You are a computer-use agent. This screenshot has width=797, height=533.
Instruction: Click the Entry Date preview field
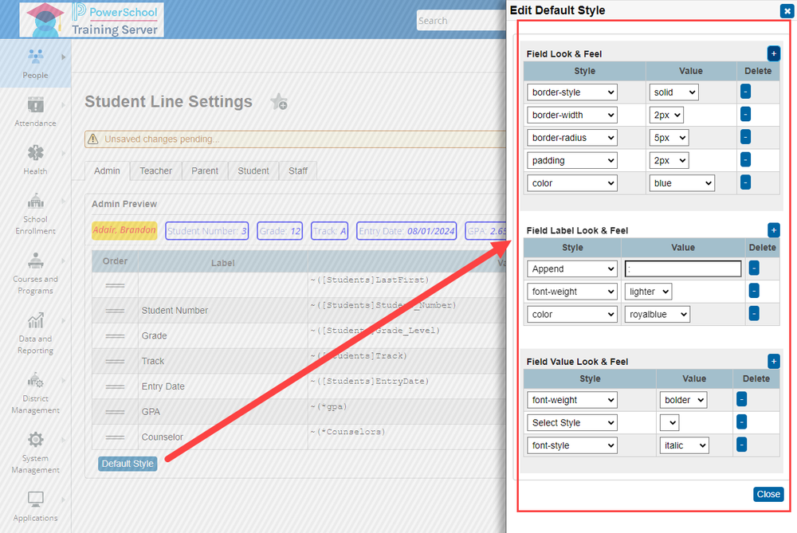(406, 231)
